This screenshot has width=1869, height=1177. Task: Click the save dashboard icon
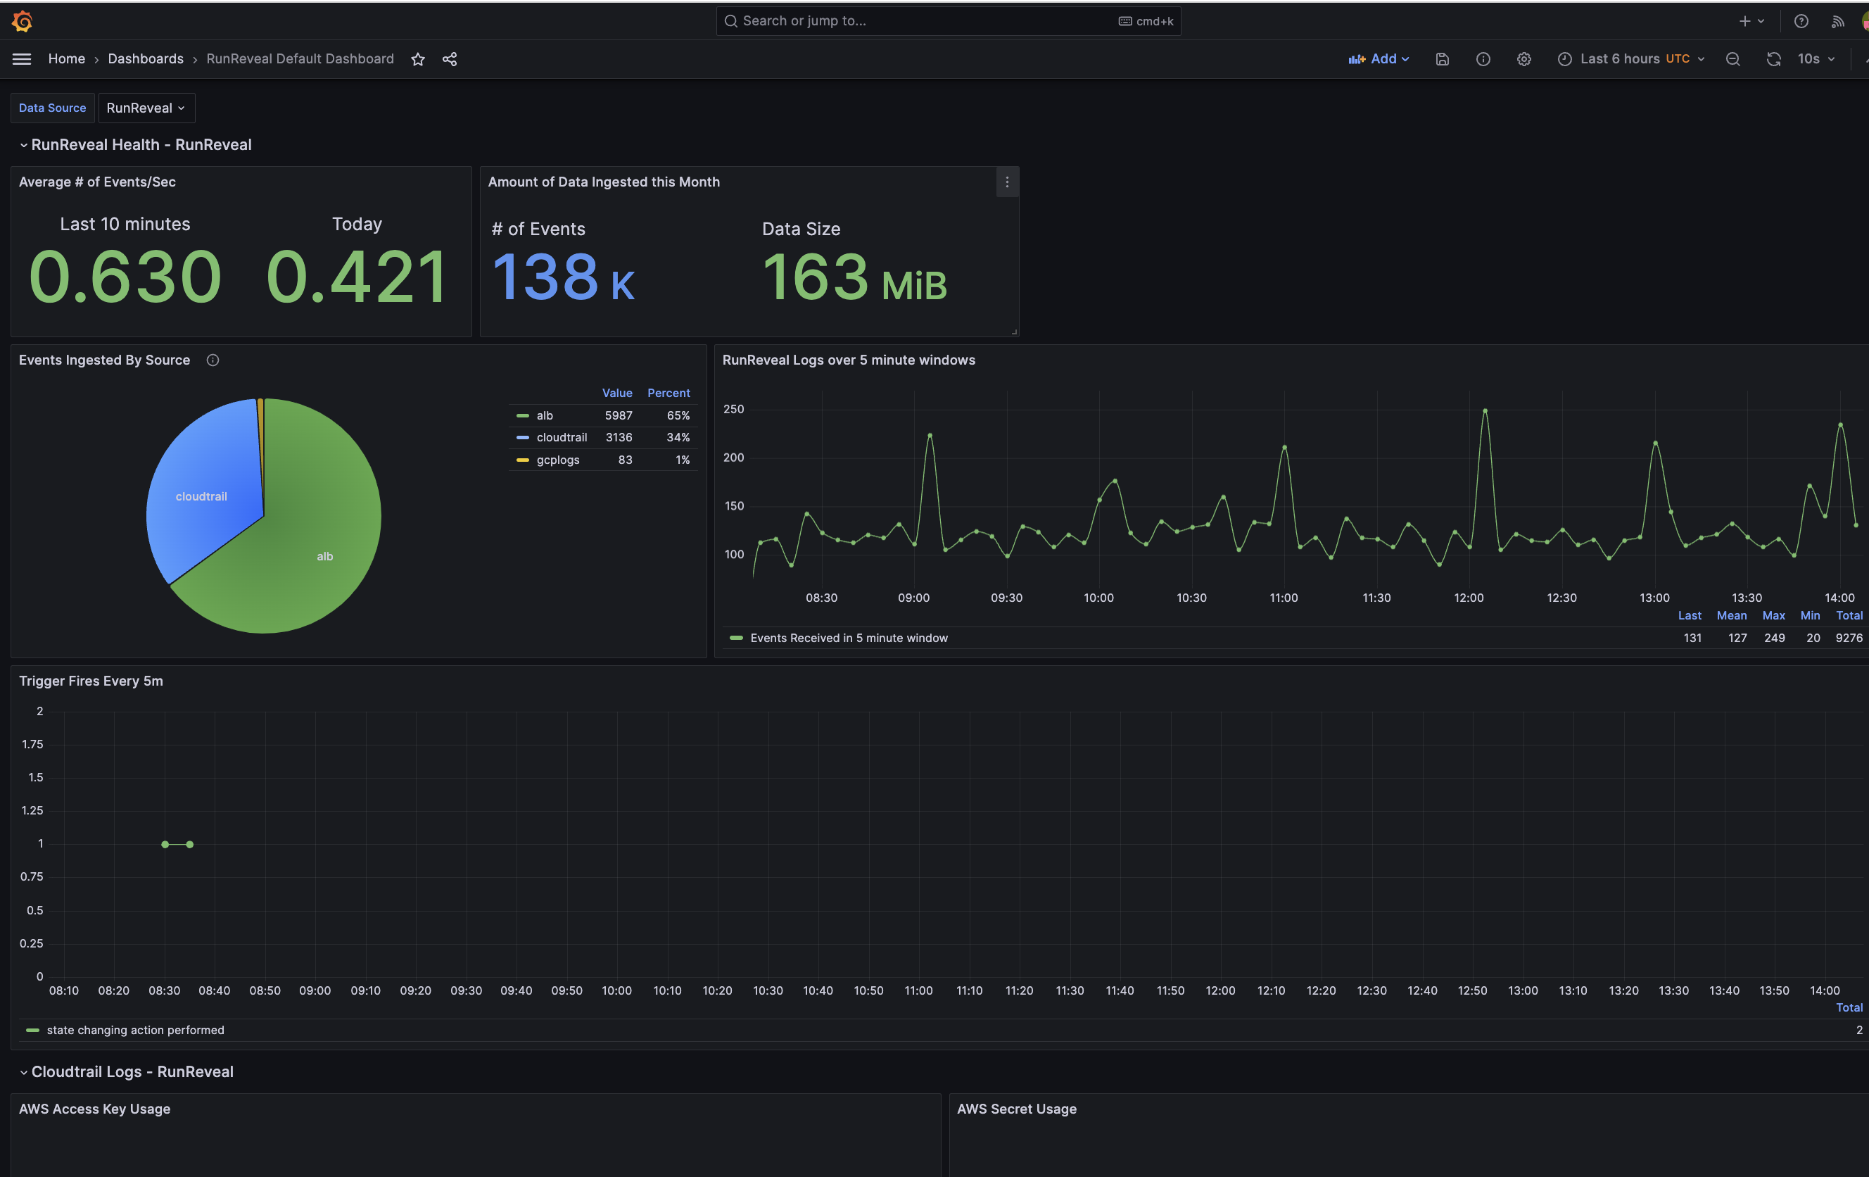pyautogui.click(x=1442, y=59)
